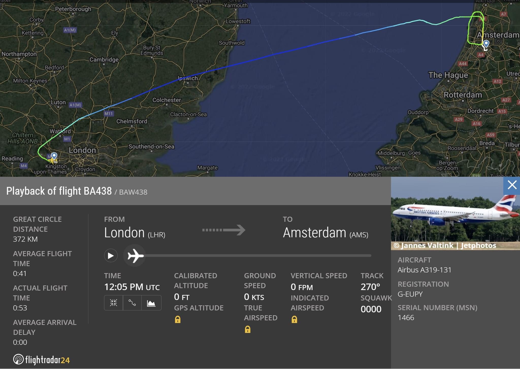Click the London (LHR) origin text
Viewport: 520px width, 369px height.
click(135, 233)
